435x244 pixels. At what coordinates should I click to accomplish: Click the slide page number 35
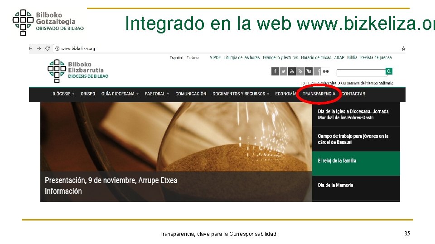(x=407, y=234)
